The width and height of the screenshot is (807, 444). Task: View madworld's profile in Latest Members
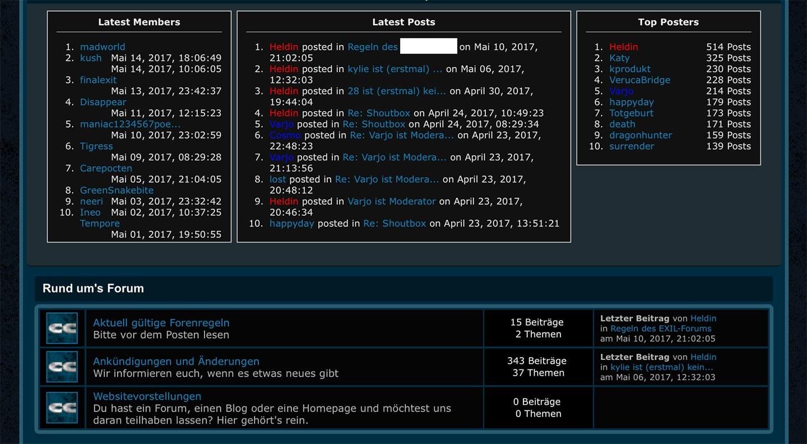103,47
